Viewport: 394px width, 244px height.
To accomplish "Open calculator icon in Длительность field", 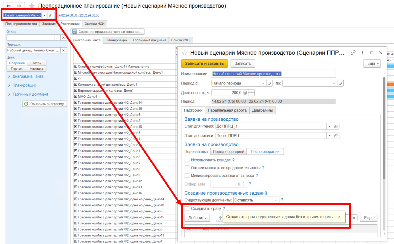I will (245, 93).
